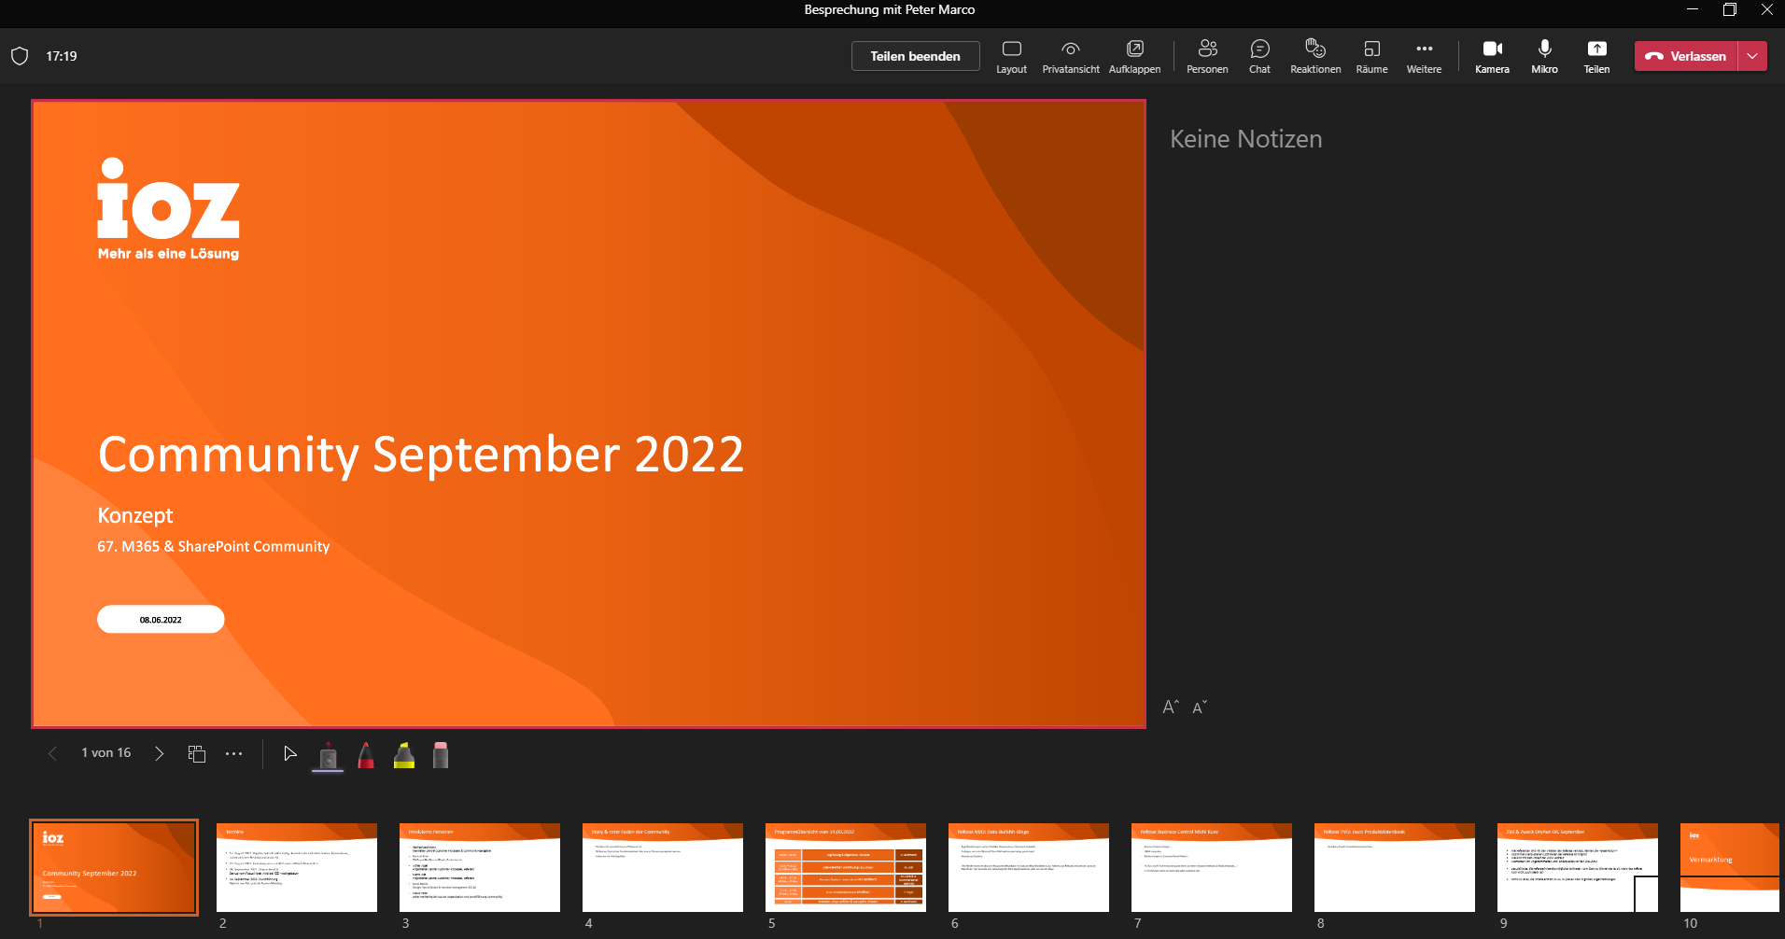Restore down the Teams window
Screen dimensions: 1785x939
point(1729,9)
